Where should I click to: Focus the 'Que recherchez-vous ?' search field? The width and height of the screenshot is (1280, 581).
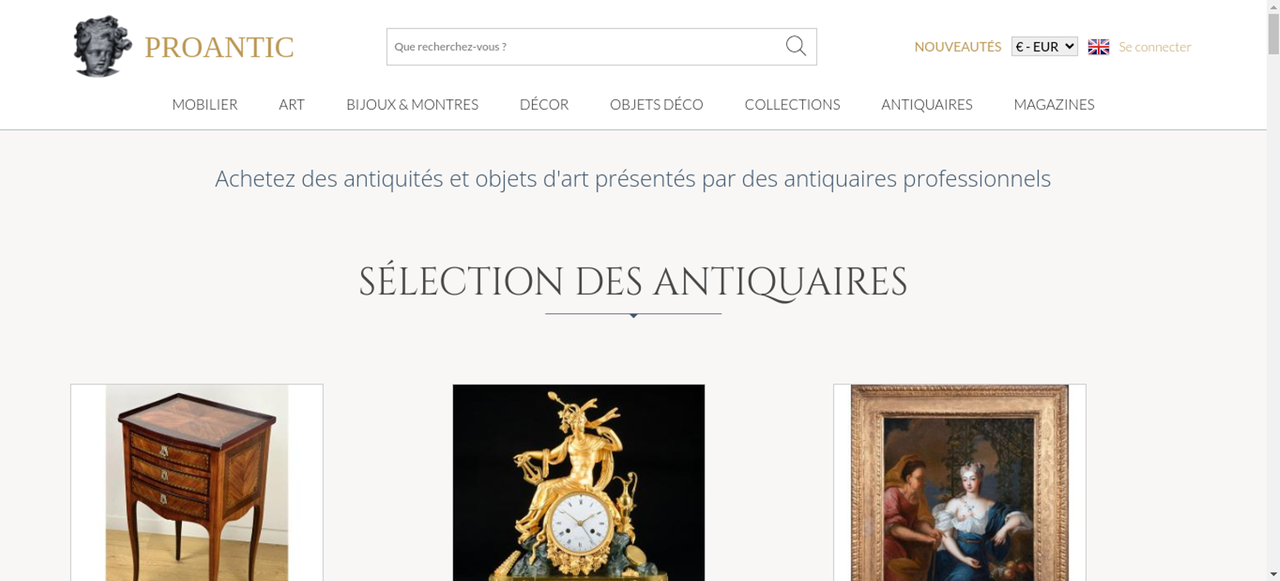coord(586,47)
